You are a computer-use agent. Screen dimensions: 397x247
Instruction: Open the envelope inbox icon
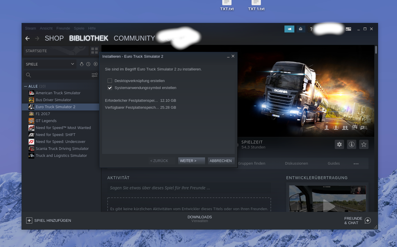click(x=301, y=29)
